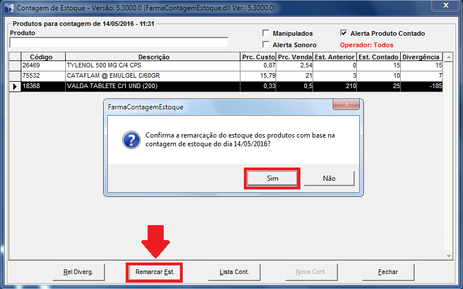This screenshot has width=463, height=289.
Task: Open the Rel Diverg. report
Action: 78,271
